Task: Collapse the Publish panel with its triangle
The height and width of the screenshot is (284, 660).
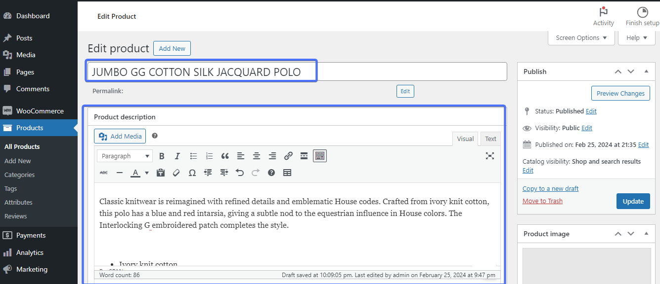Action: coord(646,71)
